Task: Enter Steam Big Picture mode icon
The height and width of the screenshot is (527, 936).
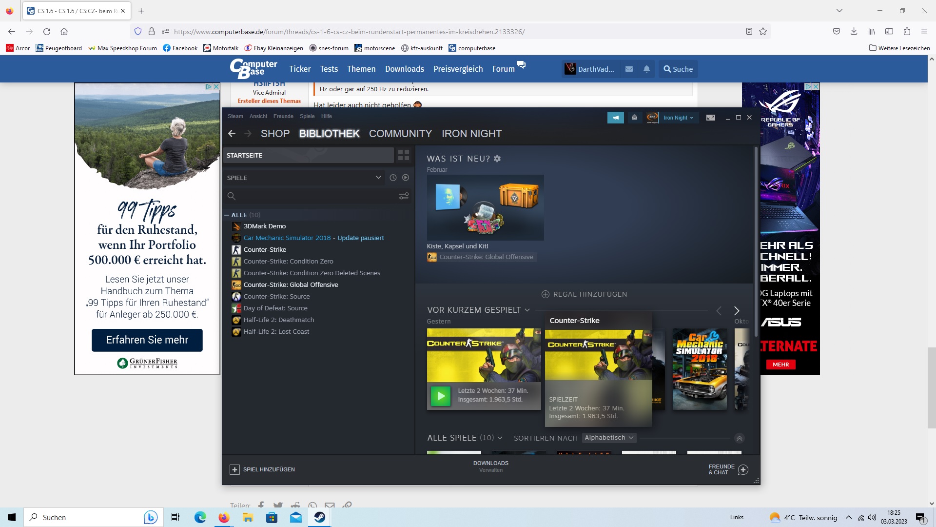Action: [711, 118]
